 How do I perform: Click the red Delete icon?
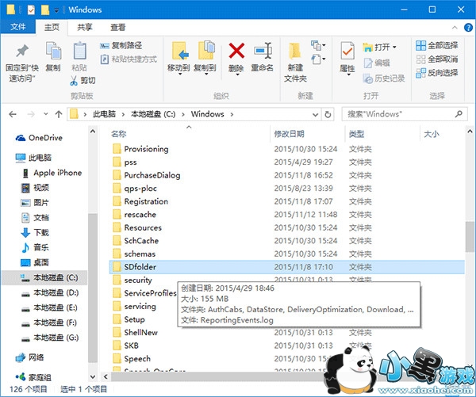(x=236, y=51)
